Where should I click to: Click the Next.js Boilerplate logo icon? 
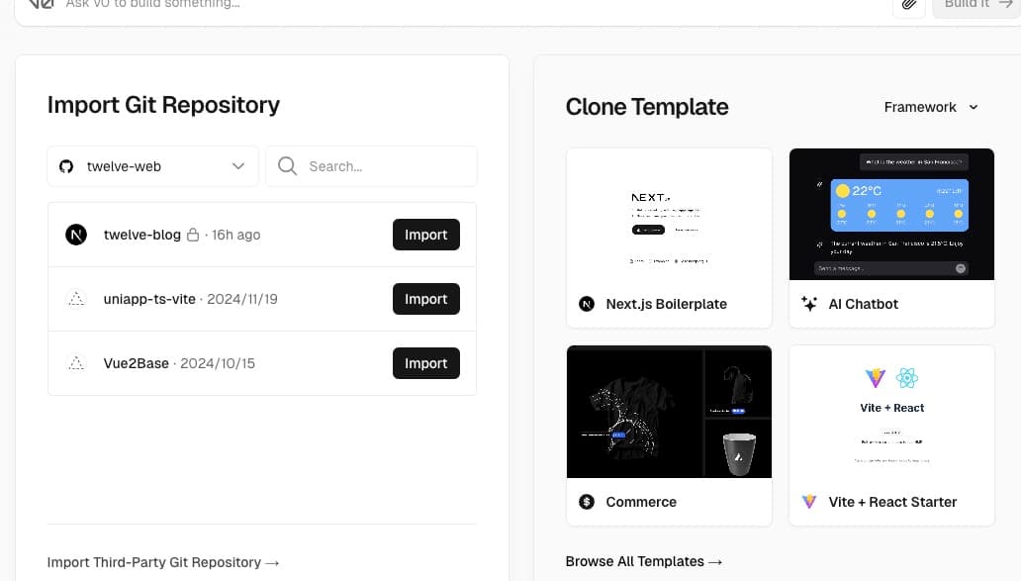point(587,304)
